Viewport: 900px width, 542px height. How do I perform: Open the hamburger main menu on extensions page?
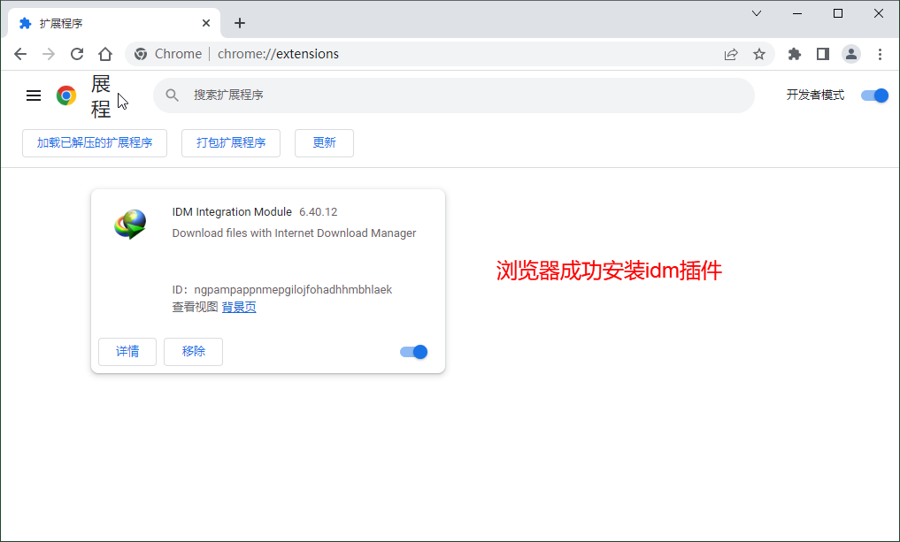click(34, 95)
